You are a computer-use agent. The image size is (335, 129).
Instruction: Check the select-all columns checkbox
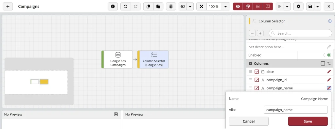click(x=323, y=64)
